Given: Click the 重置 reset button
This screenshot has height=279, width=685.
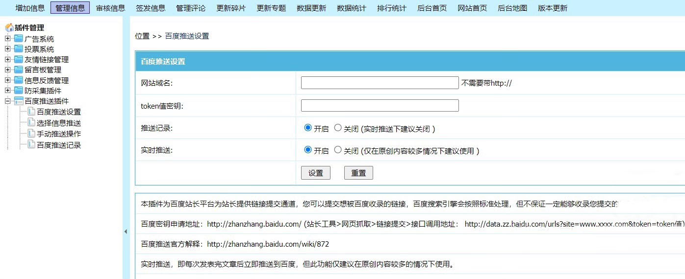Looking at the screenshot, I should (358, 173).
